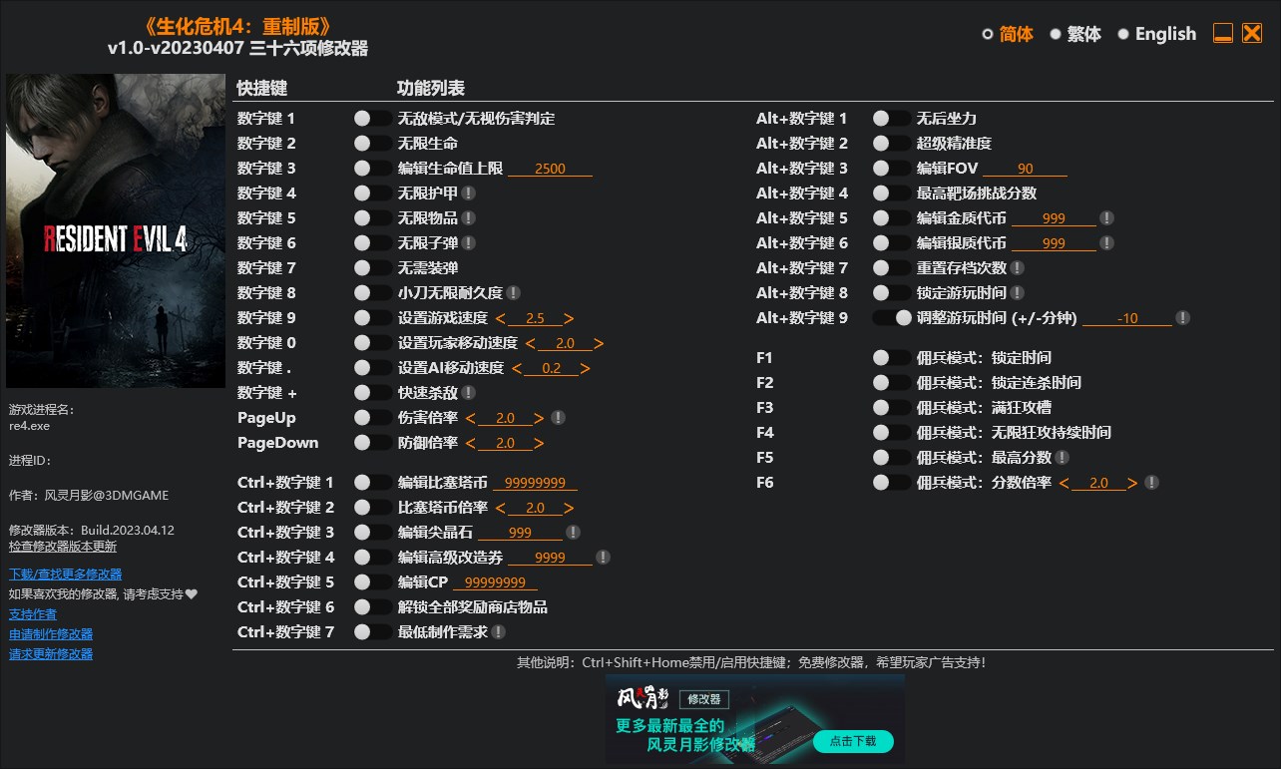
Task: Toggle 无需装弹 switch
Action: point(372,267)
